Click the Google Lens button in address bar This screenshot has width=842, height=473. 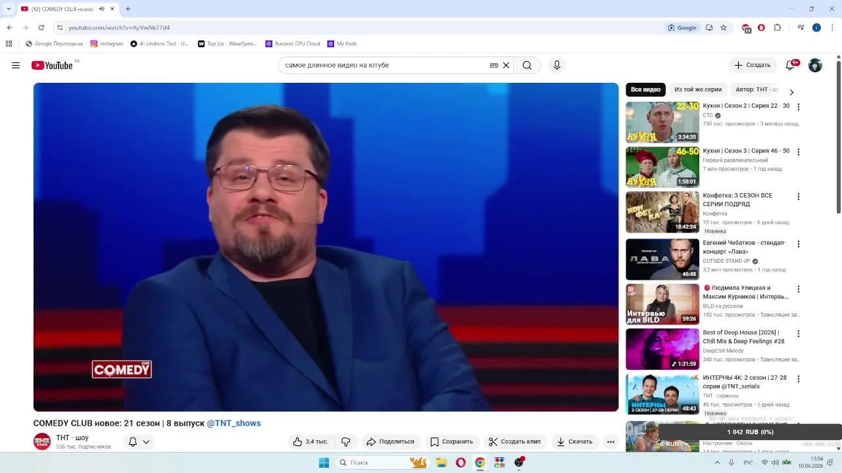pyautogui.click(x=682, y=28)
